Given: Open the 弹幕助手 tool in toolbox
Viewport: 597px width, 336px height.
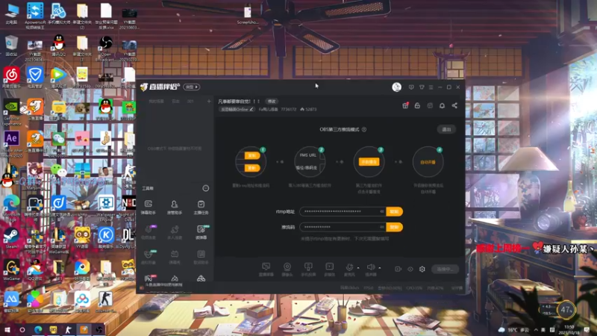Looking at the screenshot, I should pyautogui.click(x=149, y=208).
